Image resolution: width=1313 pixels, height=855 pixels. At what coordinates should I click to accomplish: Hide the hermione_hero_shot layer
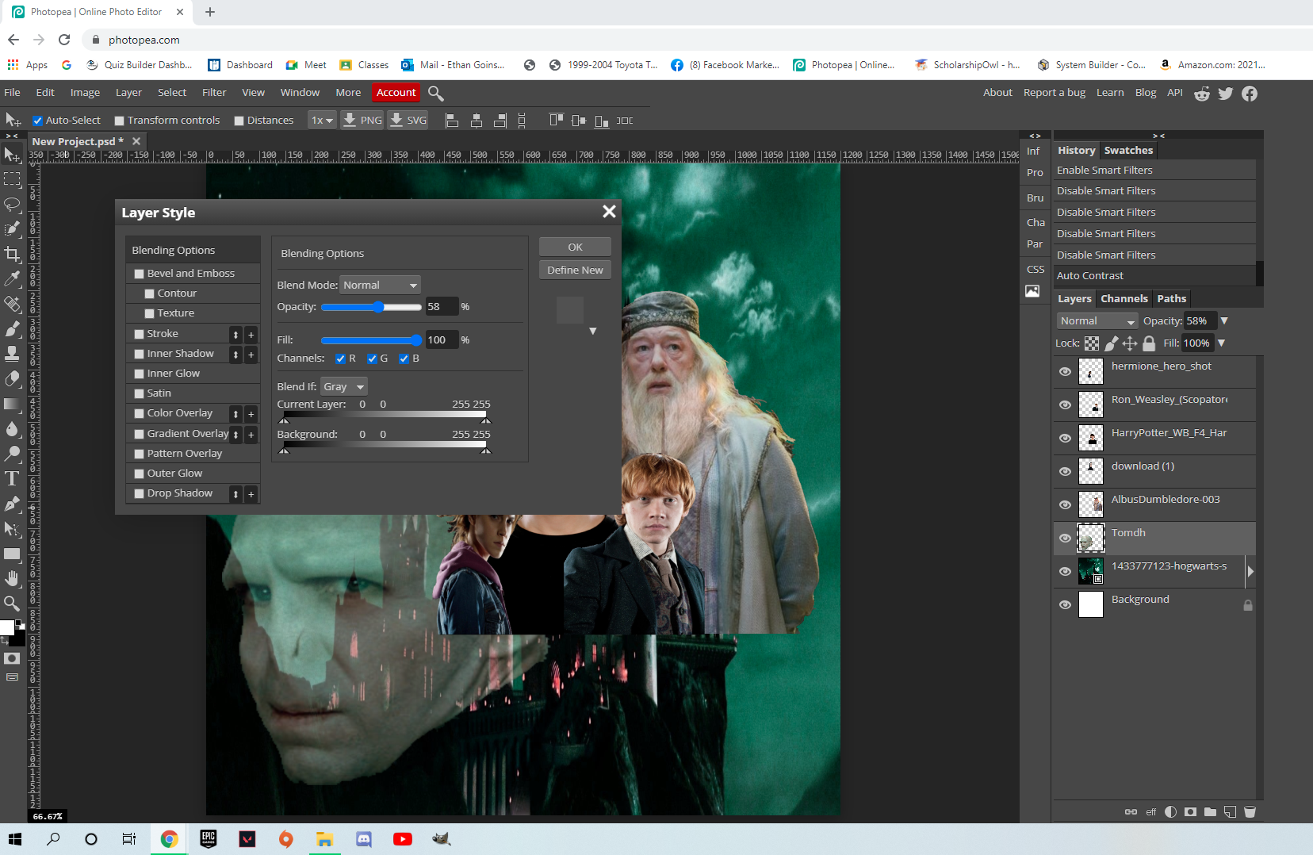coord(1065,371)
